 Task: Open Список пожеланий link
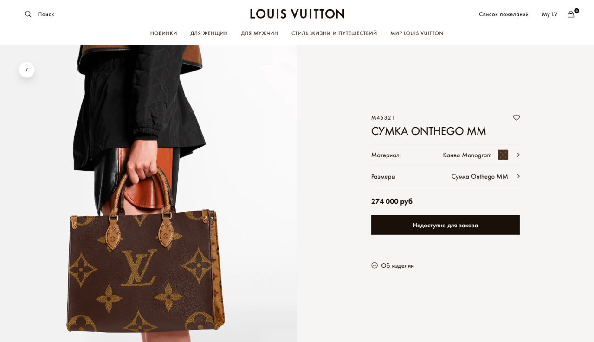[x=504, y=14]
